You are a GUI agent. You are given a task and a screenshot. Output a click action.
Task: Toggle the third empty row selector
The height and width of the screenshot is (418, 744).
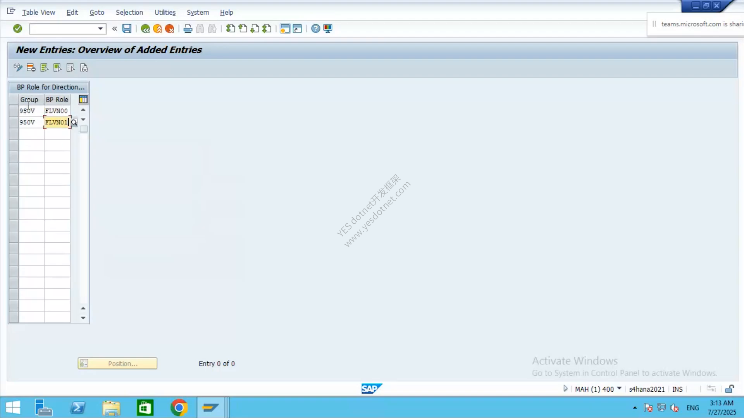pyautogui.click(x=14, y=134)
